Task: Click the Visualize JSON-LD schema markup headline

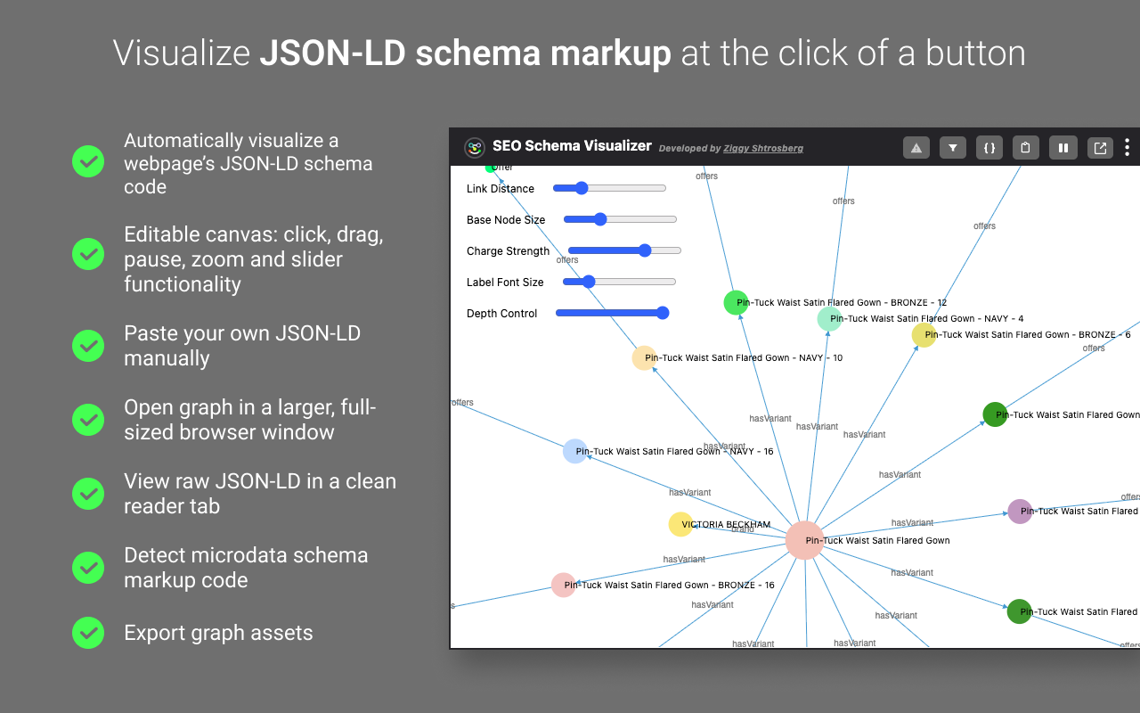Action: click(570, 53)
